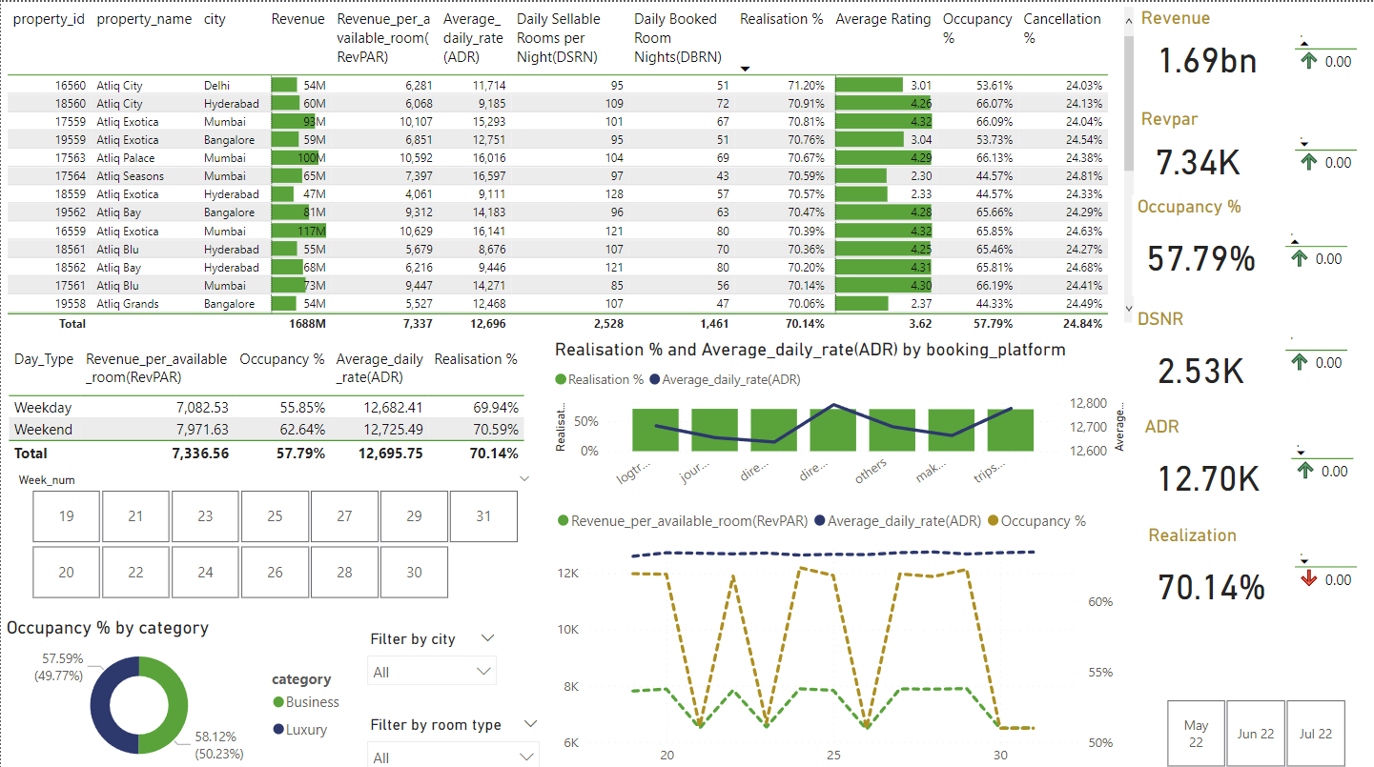Click the green Realisation % legend dot
1374x767 pixels.
[562, 378]
